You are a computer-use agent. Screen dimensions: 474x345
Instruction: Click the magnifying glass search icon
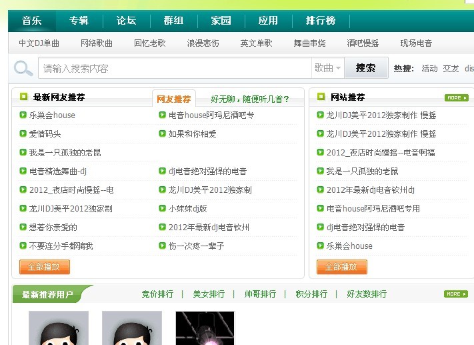[x=23, y=68]
